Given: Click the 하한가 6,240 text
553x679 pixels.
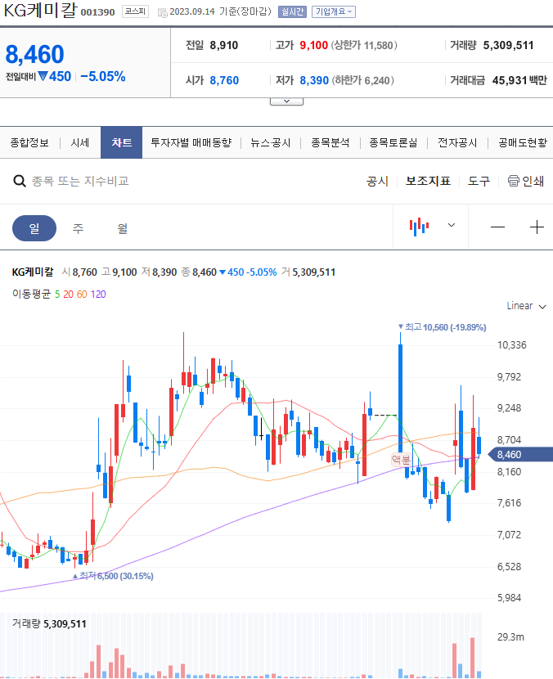Looking at the screenshot, I should click(x=363, y=80).
